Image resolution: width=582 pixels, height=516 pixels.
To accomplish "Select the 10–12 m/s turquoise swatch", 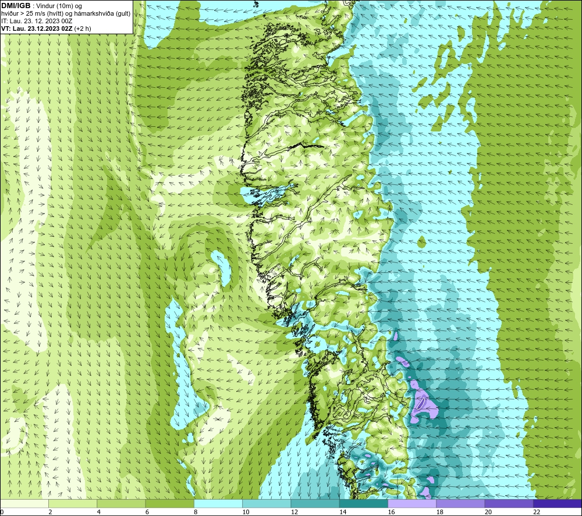I will pos(267,503).
